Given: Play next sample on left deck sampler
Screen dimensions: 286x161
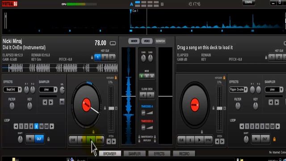Looking at the screenshot, I should point(51,102).
